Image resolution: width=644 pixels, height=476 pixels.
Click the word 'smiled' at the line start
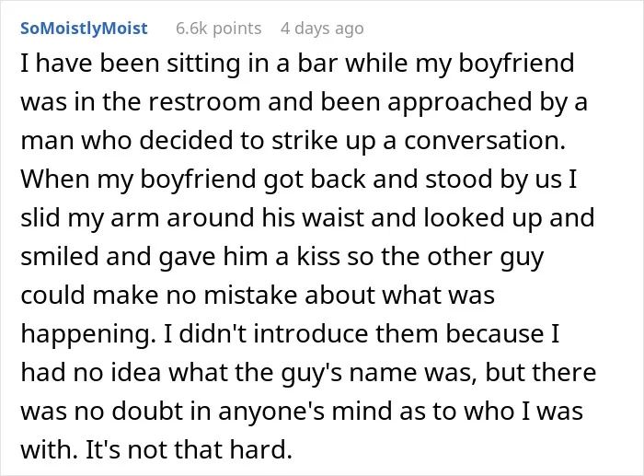(x=59, y=256)
